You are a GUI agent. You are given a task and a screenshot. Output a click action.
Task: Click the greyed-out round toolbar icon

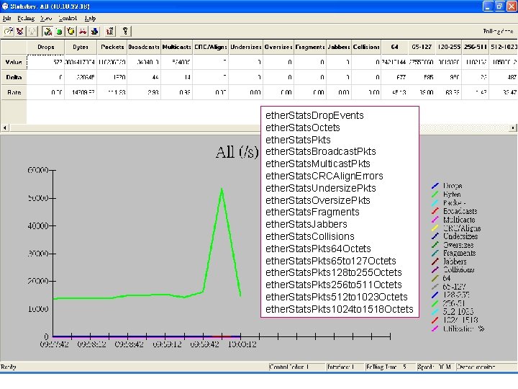[x=32, y=31]
